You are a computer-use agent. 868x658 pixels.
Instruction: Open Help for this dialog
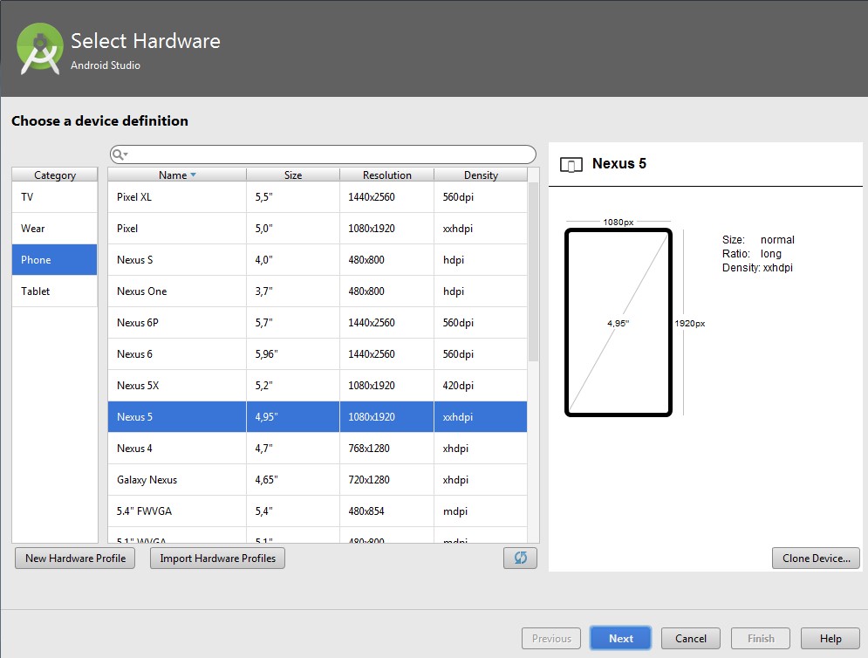pos(830,639)
